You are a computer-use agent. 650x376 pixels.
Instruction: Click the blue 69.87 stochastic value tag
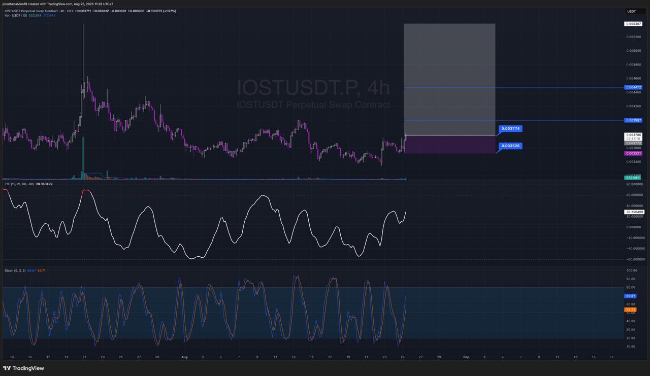coord(631,296)
